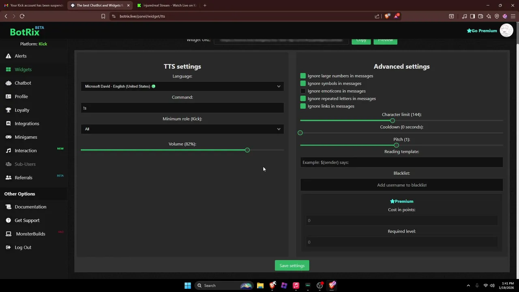The width and height of the screenshot is (519, 292).
Task: Click the Cooldown slider handle
Action: click(x=300, y=133)
